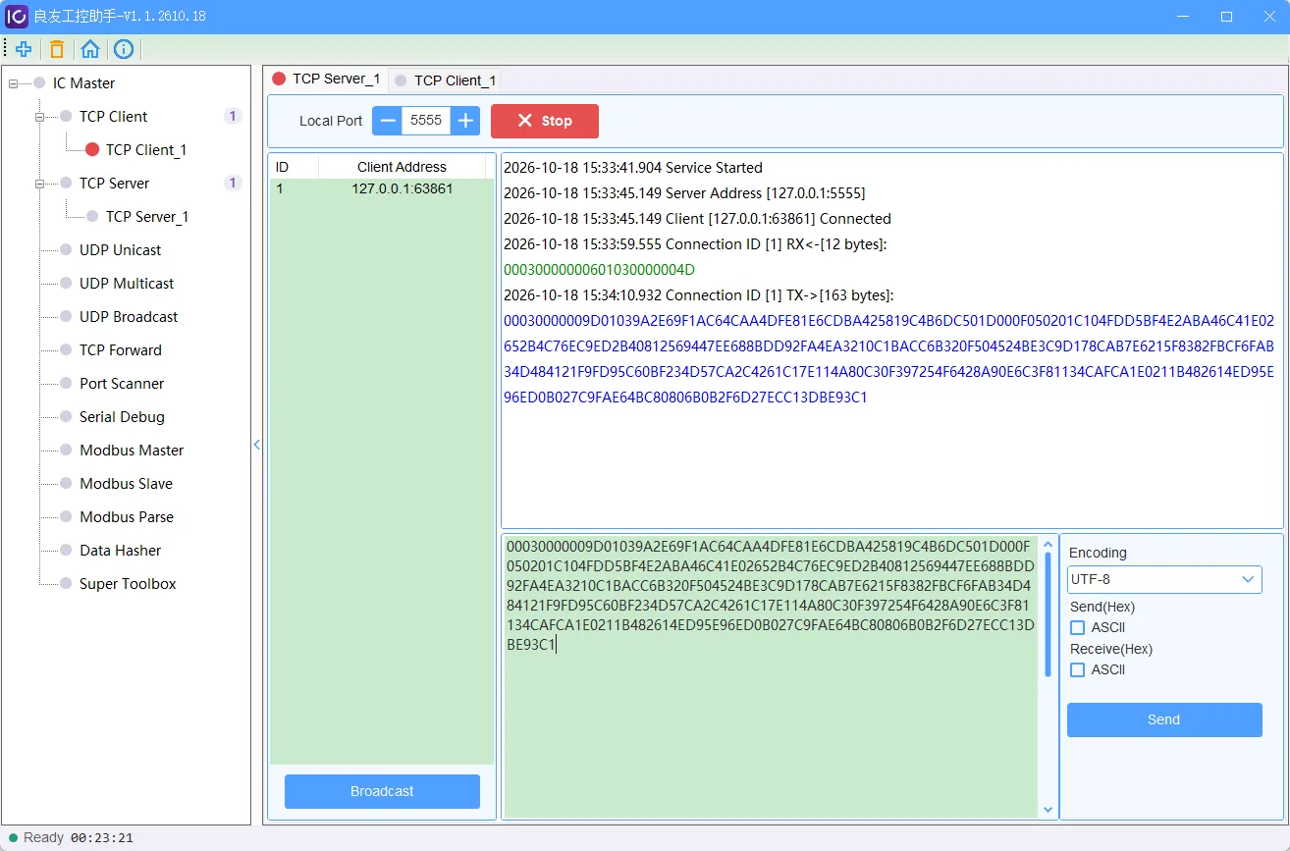The width and height of the screenshot is (1290, 851).
Task: Click the trash delete icon in toolbar
Action: pyautogui.click(x=57, y=49)
